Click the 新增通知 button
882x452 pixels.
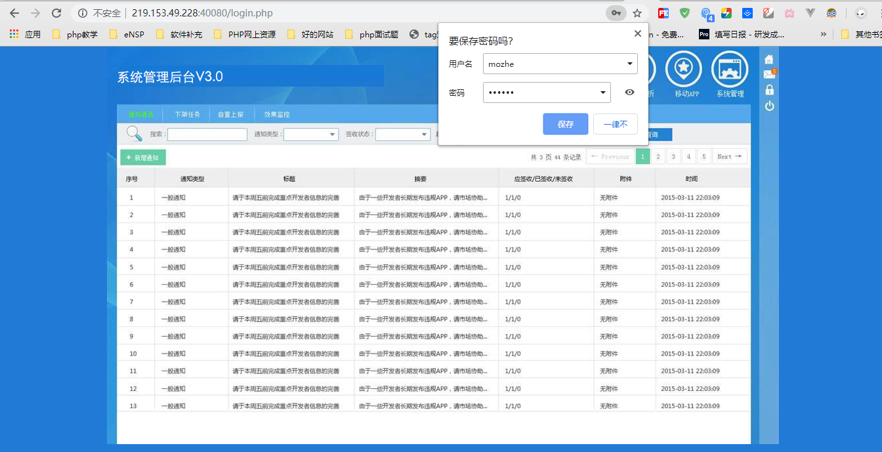(x=142, y=157)
